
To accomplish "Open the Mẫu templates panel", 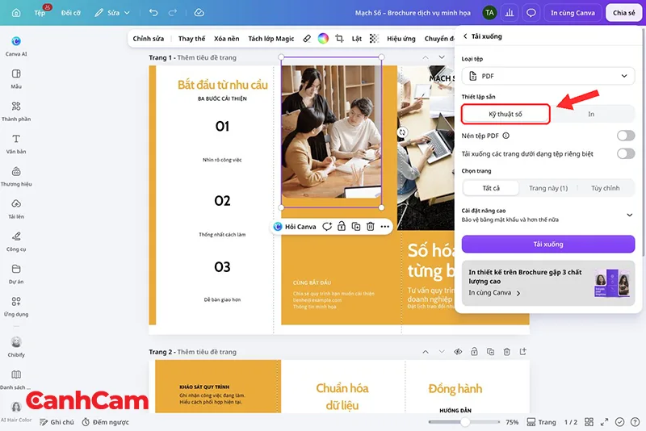I will [x=16, y=78].
